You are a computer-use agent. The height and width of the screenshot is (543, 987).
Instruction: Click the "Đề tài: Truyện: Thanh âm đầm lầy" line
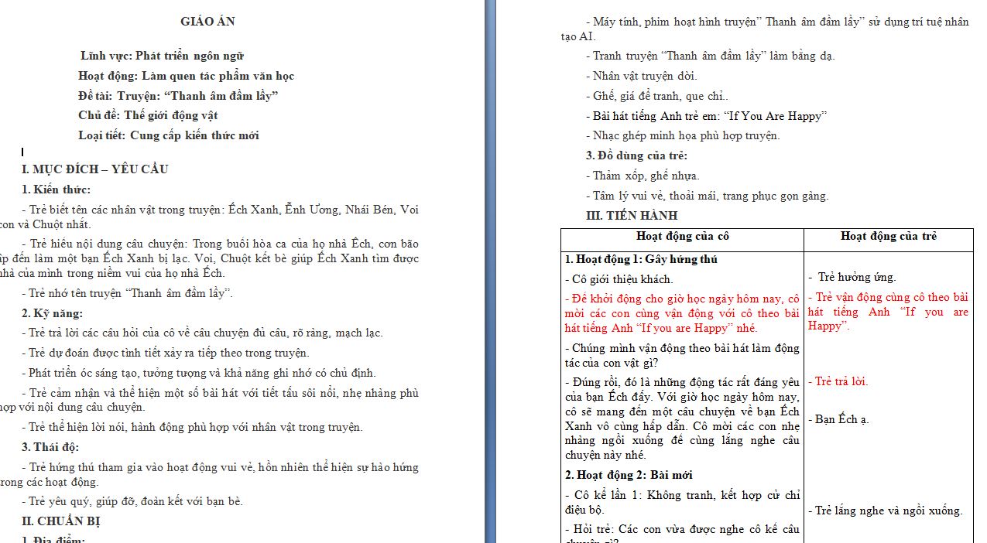(x=177, y=96)
